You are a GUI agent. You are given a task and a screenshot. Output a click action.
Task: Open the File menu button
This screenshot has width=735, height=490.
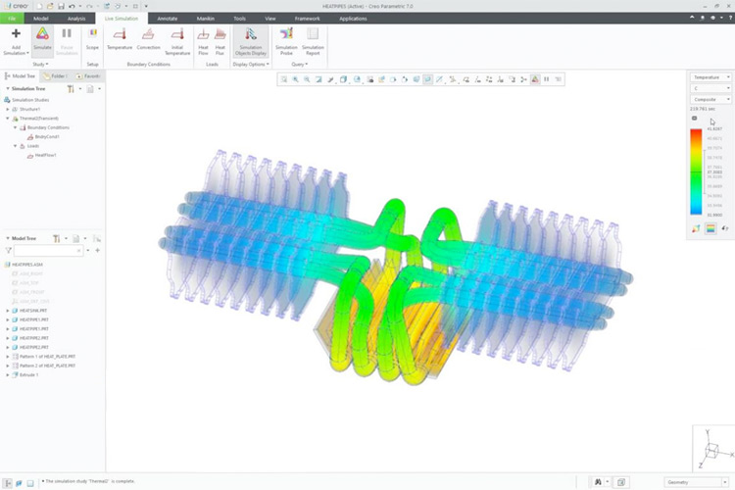tap(12, 18)
